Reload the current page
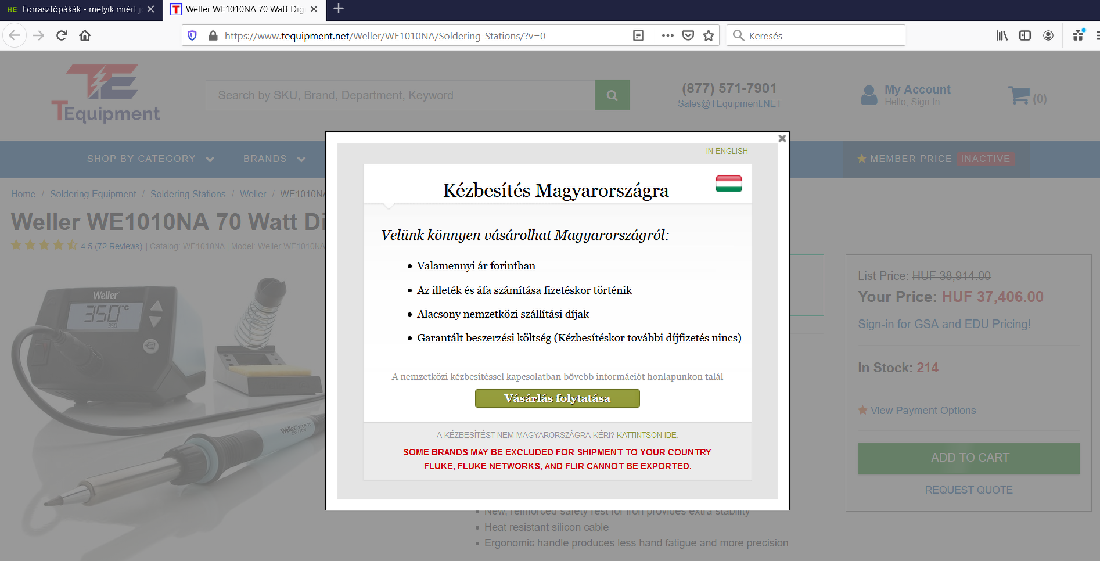 (62, 35)
